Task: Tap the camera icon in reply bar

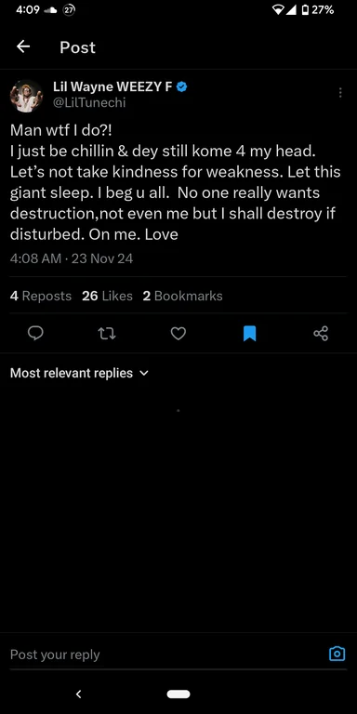Action: 337,654
